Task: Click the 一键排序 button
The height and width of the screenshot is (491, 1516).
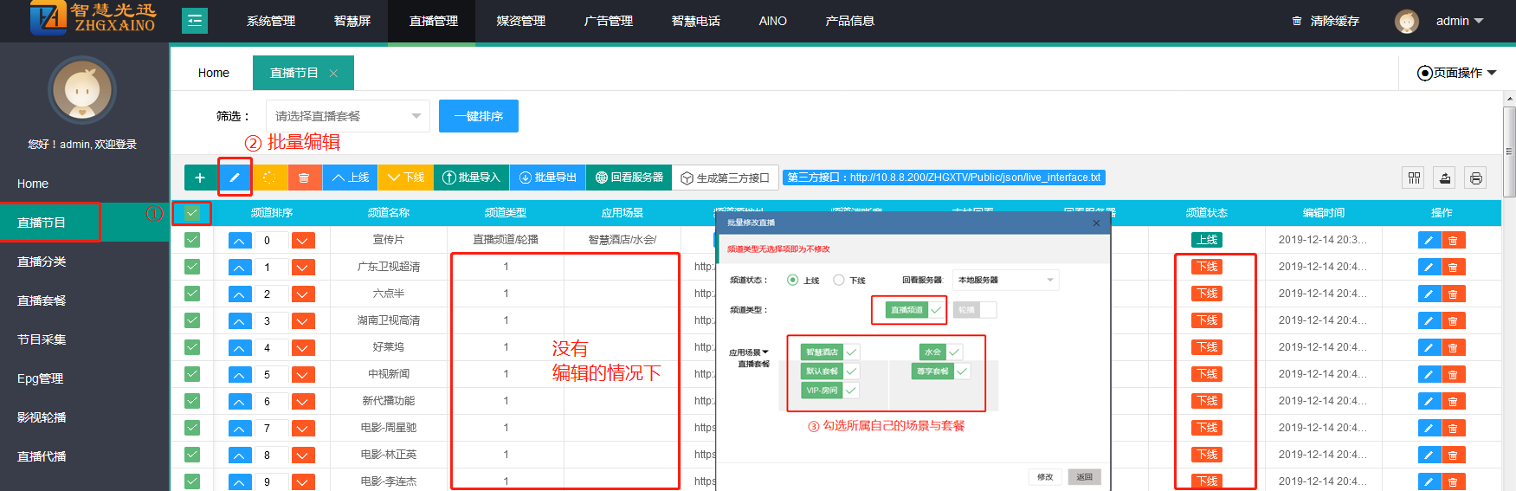Action: [479, 116]
